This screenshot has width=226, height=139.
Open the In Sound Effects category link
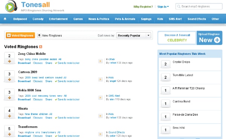coord(117,132)
